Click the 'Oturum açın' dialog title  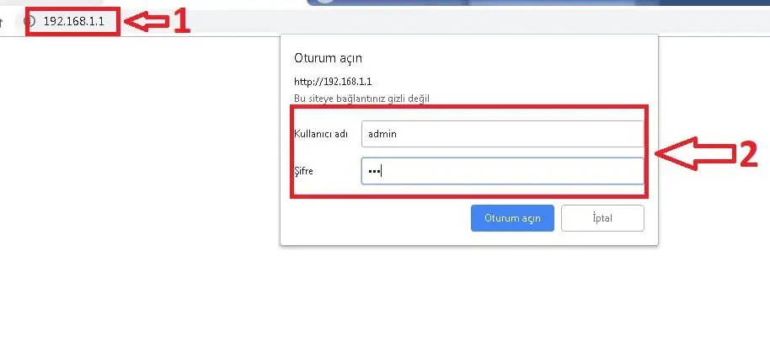pyautogui.click(x=328, y=58)
